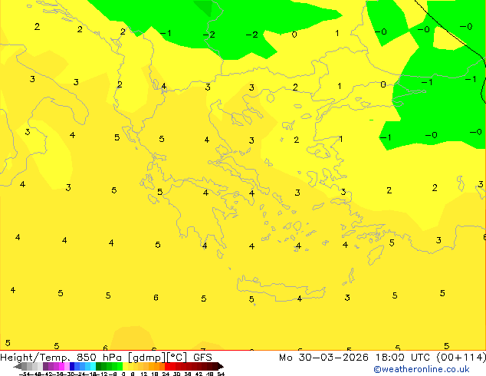The height and width of the screenshot is (376, 486).
Task: Click the '42' legend scale label
Action: (x=199, y=374)
